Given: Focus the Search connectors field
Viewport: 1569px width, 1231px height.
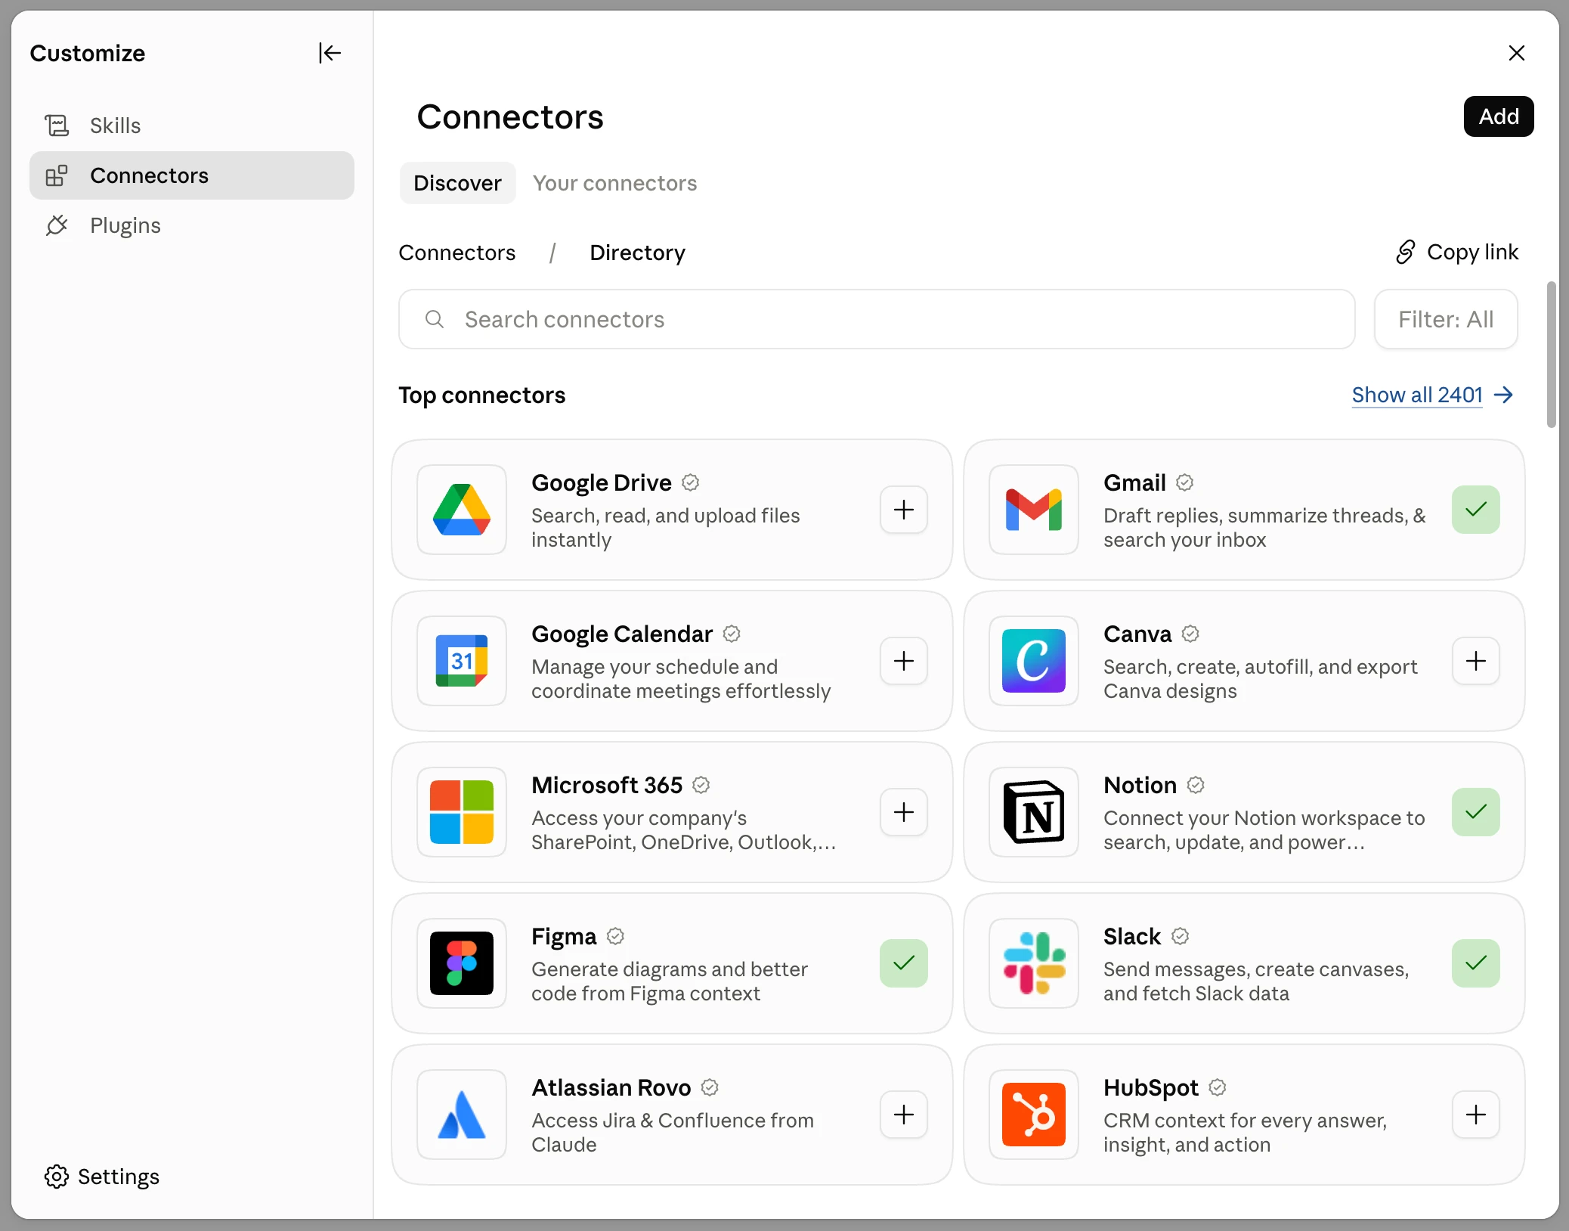Looking at the screenshot, I should 877,319.
